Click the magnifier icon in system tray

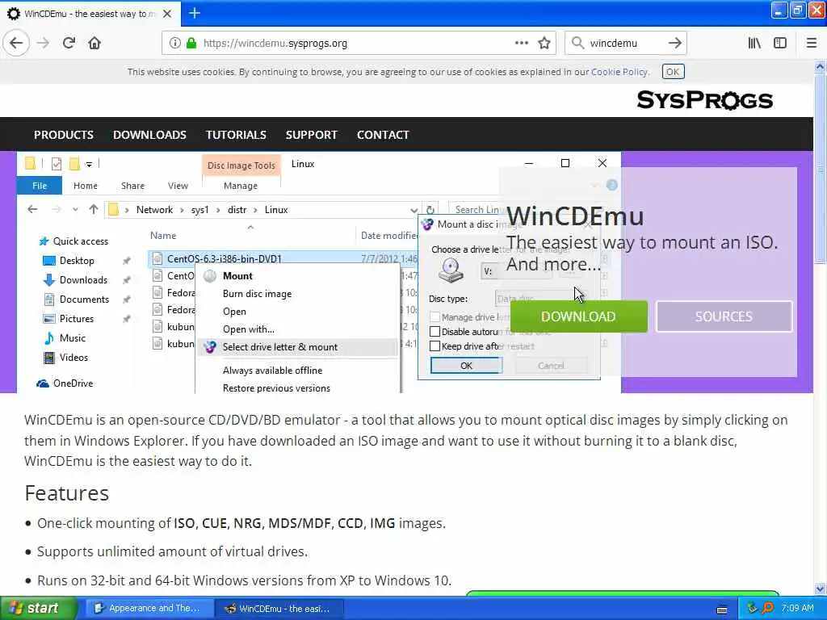[x=767, y=608]
